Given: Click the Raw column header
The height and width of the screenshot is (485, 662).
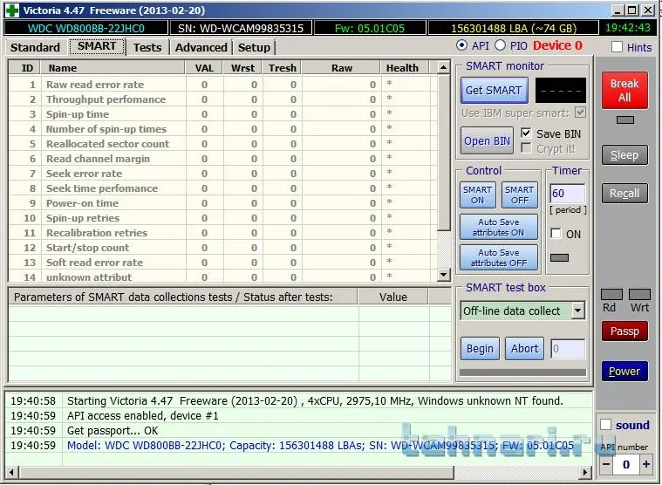Looking at the screenshot, I should pyautogui.click(x=341, y=68).
